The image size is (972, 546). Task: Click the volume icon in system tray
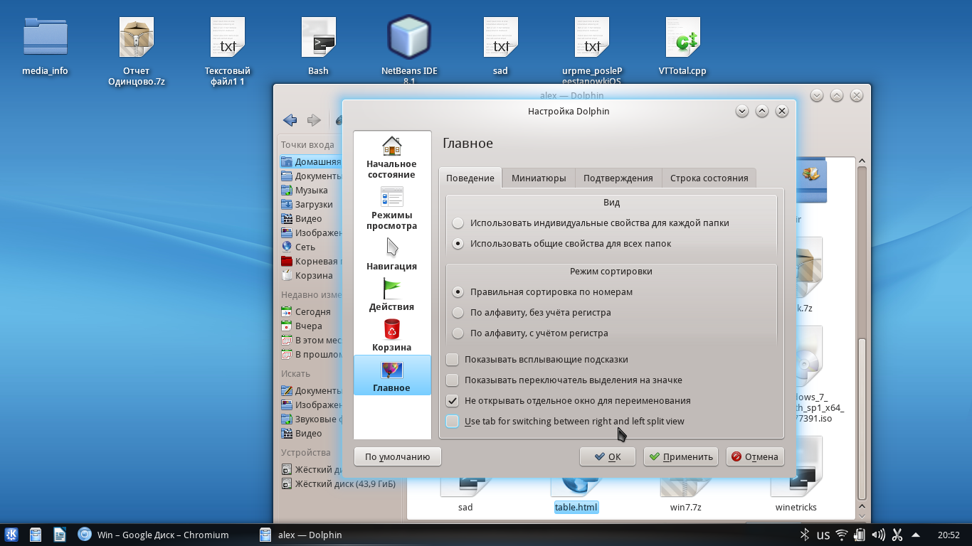[878, 535]
